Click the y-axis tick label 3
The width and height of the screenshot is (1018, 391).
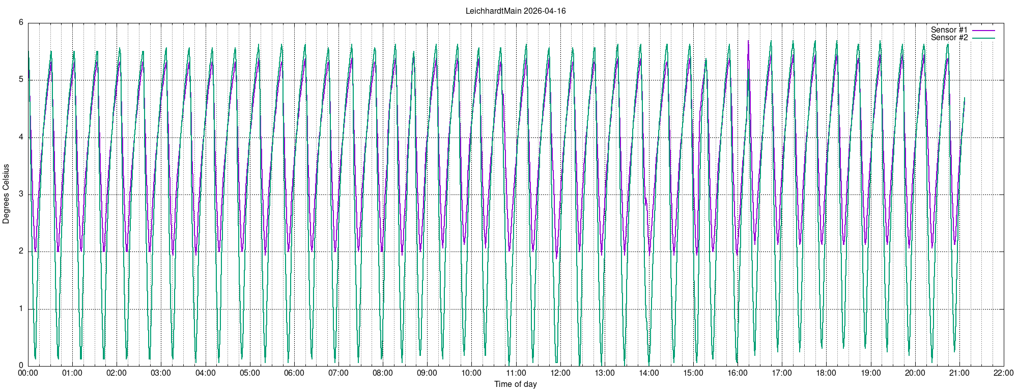click(x=21, y=194)
